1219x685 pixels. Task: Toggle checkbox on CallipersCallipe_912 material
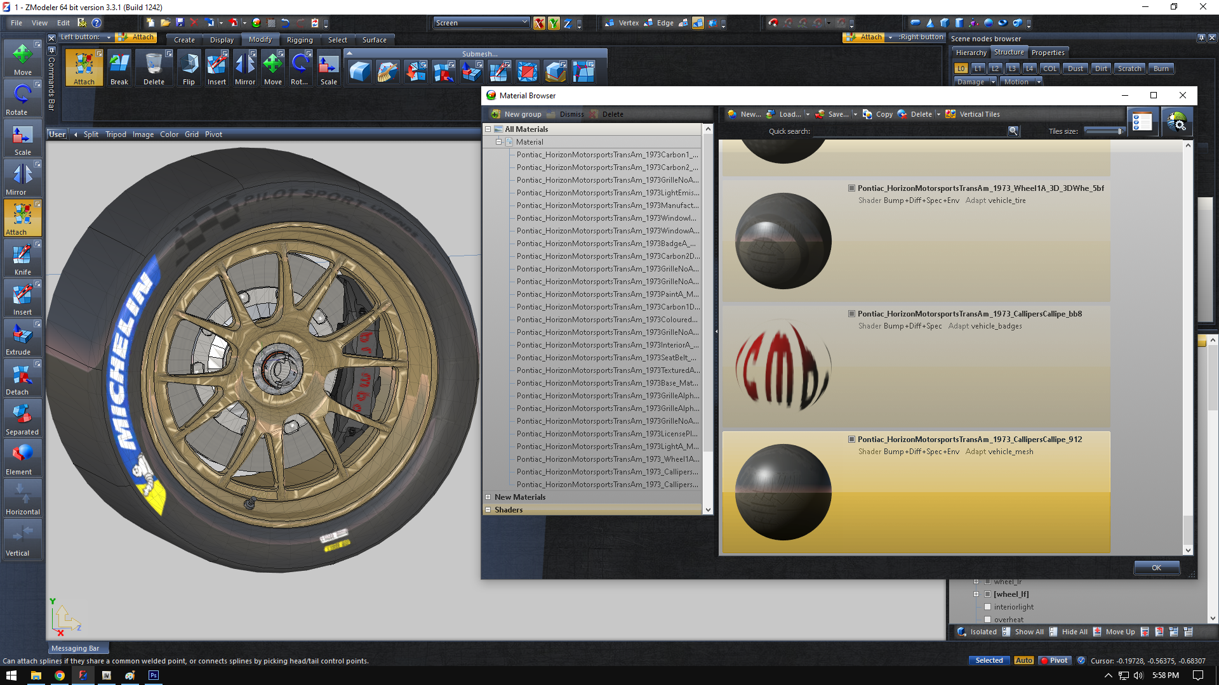851,440
